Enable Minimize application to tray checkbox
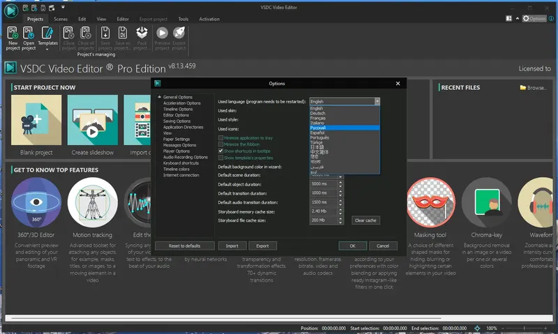The width and height of the screenshot is (558, 334). click(220, 137)
